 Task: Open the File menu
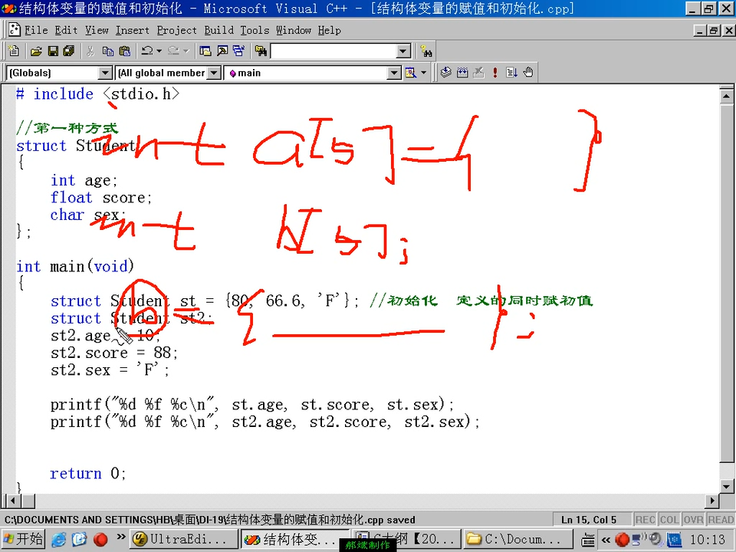pos(36,30)
